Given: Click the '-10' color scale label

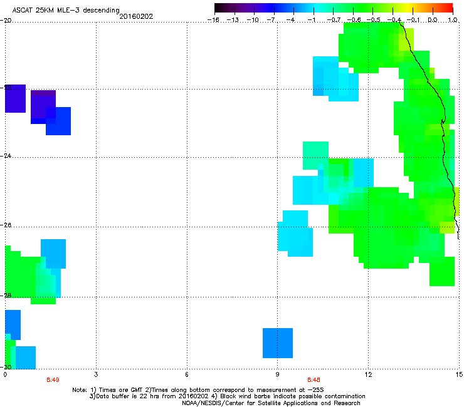Looking at the screenshot, I should [253, 20].
